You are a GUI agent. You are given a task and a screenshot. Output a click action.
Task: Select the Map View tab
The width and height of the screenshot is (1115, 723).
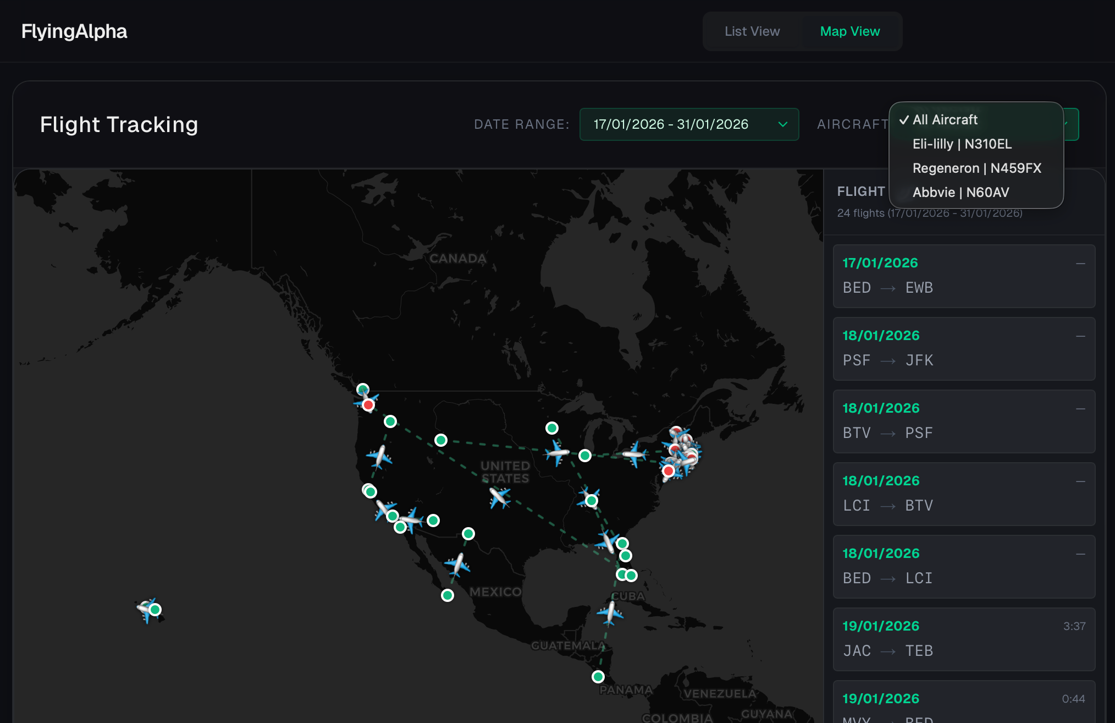tap(849, 31)
